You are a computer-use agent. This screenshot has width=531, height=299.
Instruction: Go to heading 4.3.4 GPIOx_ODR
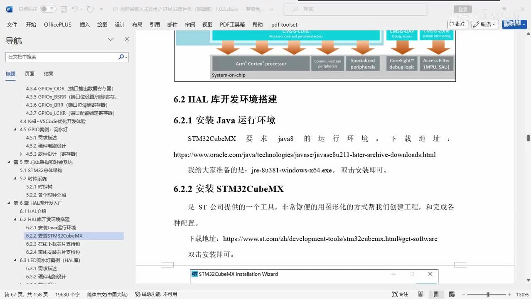point(70,88)
